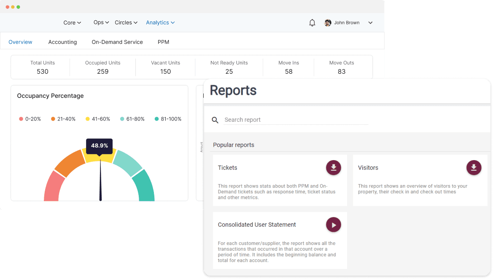Select the Analytics menu item

[x=160, y=22]
